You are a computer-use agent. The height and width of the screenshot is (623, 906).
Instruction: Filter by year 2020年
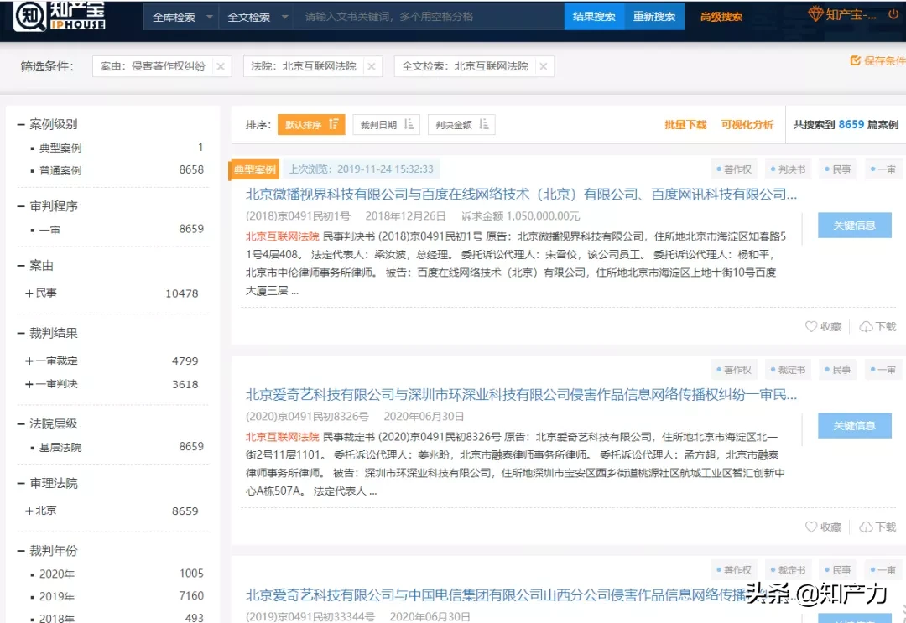coord(57,574)
